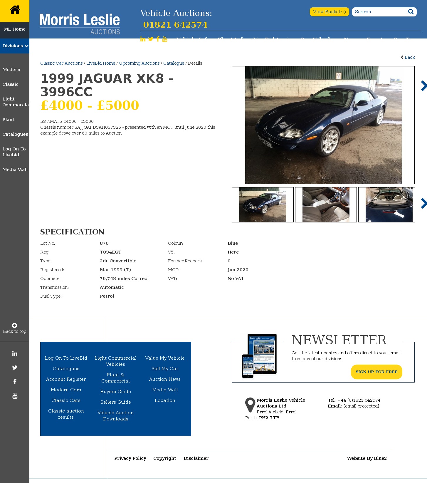The width and height of the screenshot is (427, 483).
Task: Open Classic auction results link
Action: (66, 414)
